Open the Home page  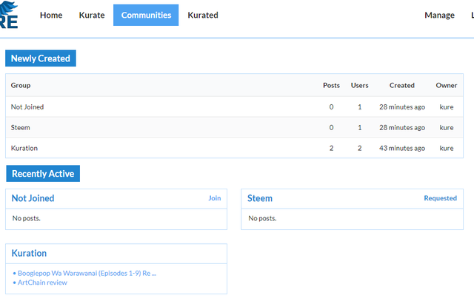[x=51, y=15]
